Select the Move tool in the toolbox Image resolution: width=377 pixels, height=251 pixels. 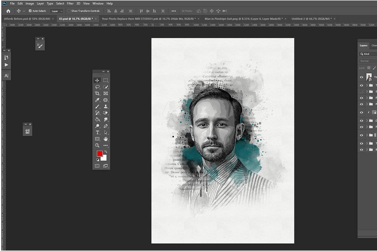97,81
